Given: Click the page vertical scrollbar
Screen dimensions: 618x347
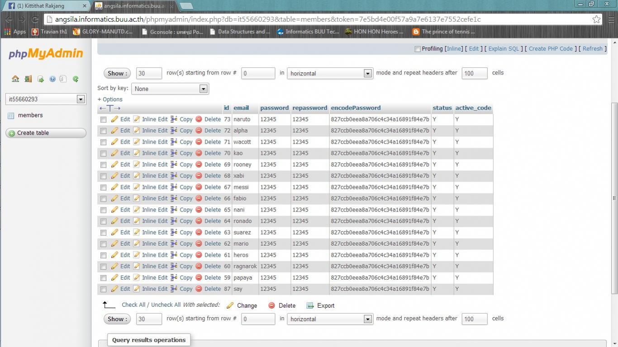Looking at the screenshot, I should pyautogui.click(x=614, y=198).
